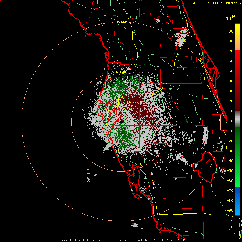Image resolution: width=242 pixels, height=242 pixels.
Task: Click the positive 80 scale label
Action: [231, 41]
